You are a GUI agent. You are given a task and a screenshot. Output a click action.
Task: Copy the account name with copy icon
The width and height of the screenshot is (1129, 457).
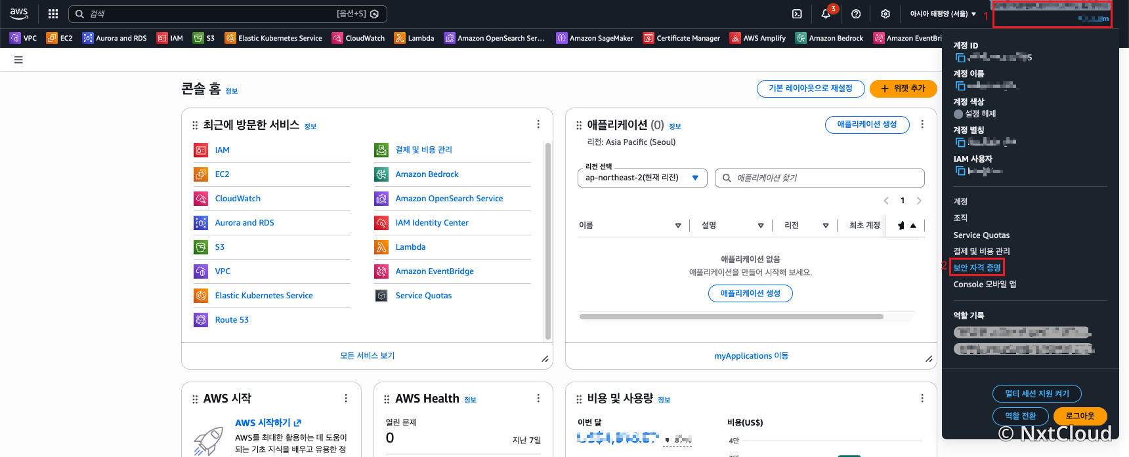(x=960, y=86)
